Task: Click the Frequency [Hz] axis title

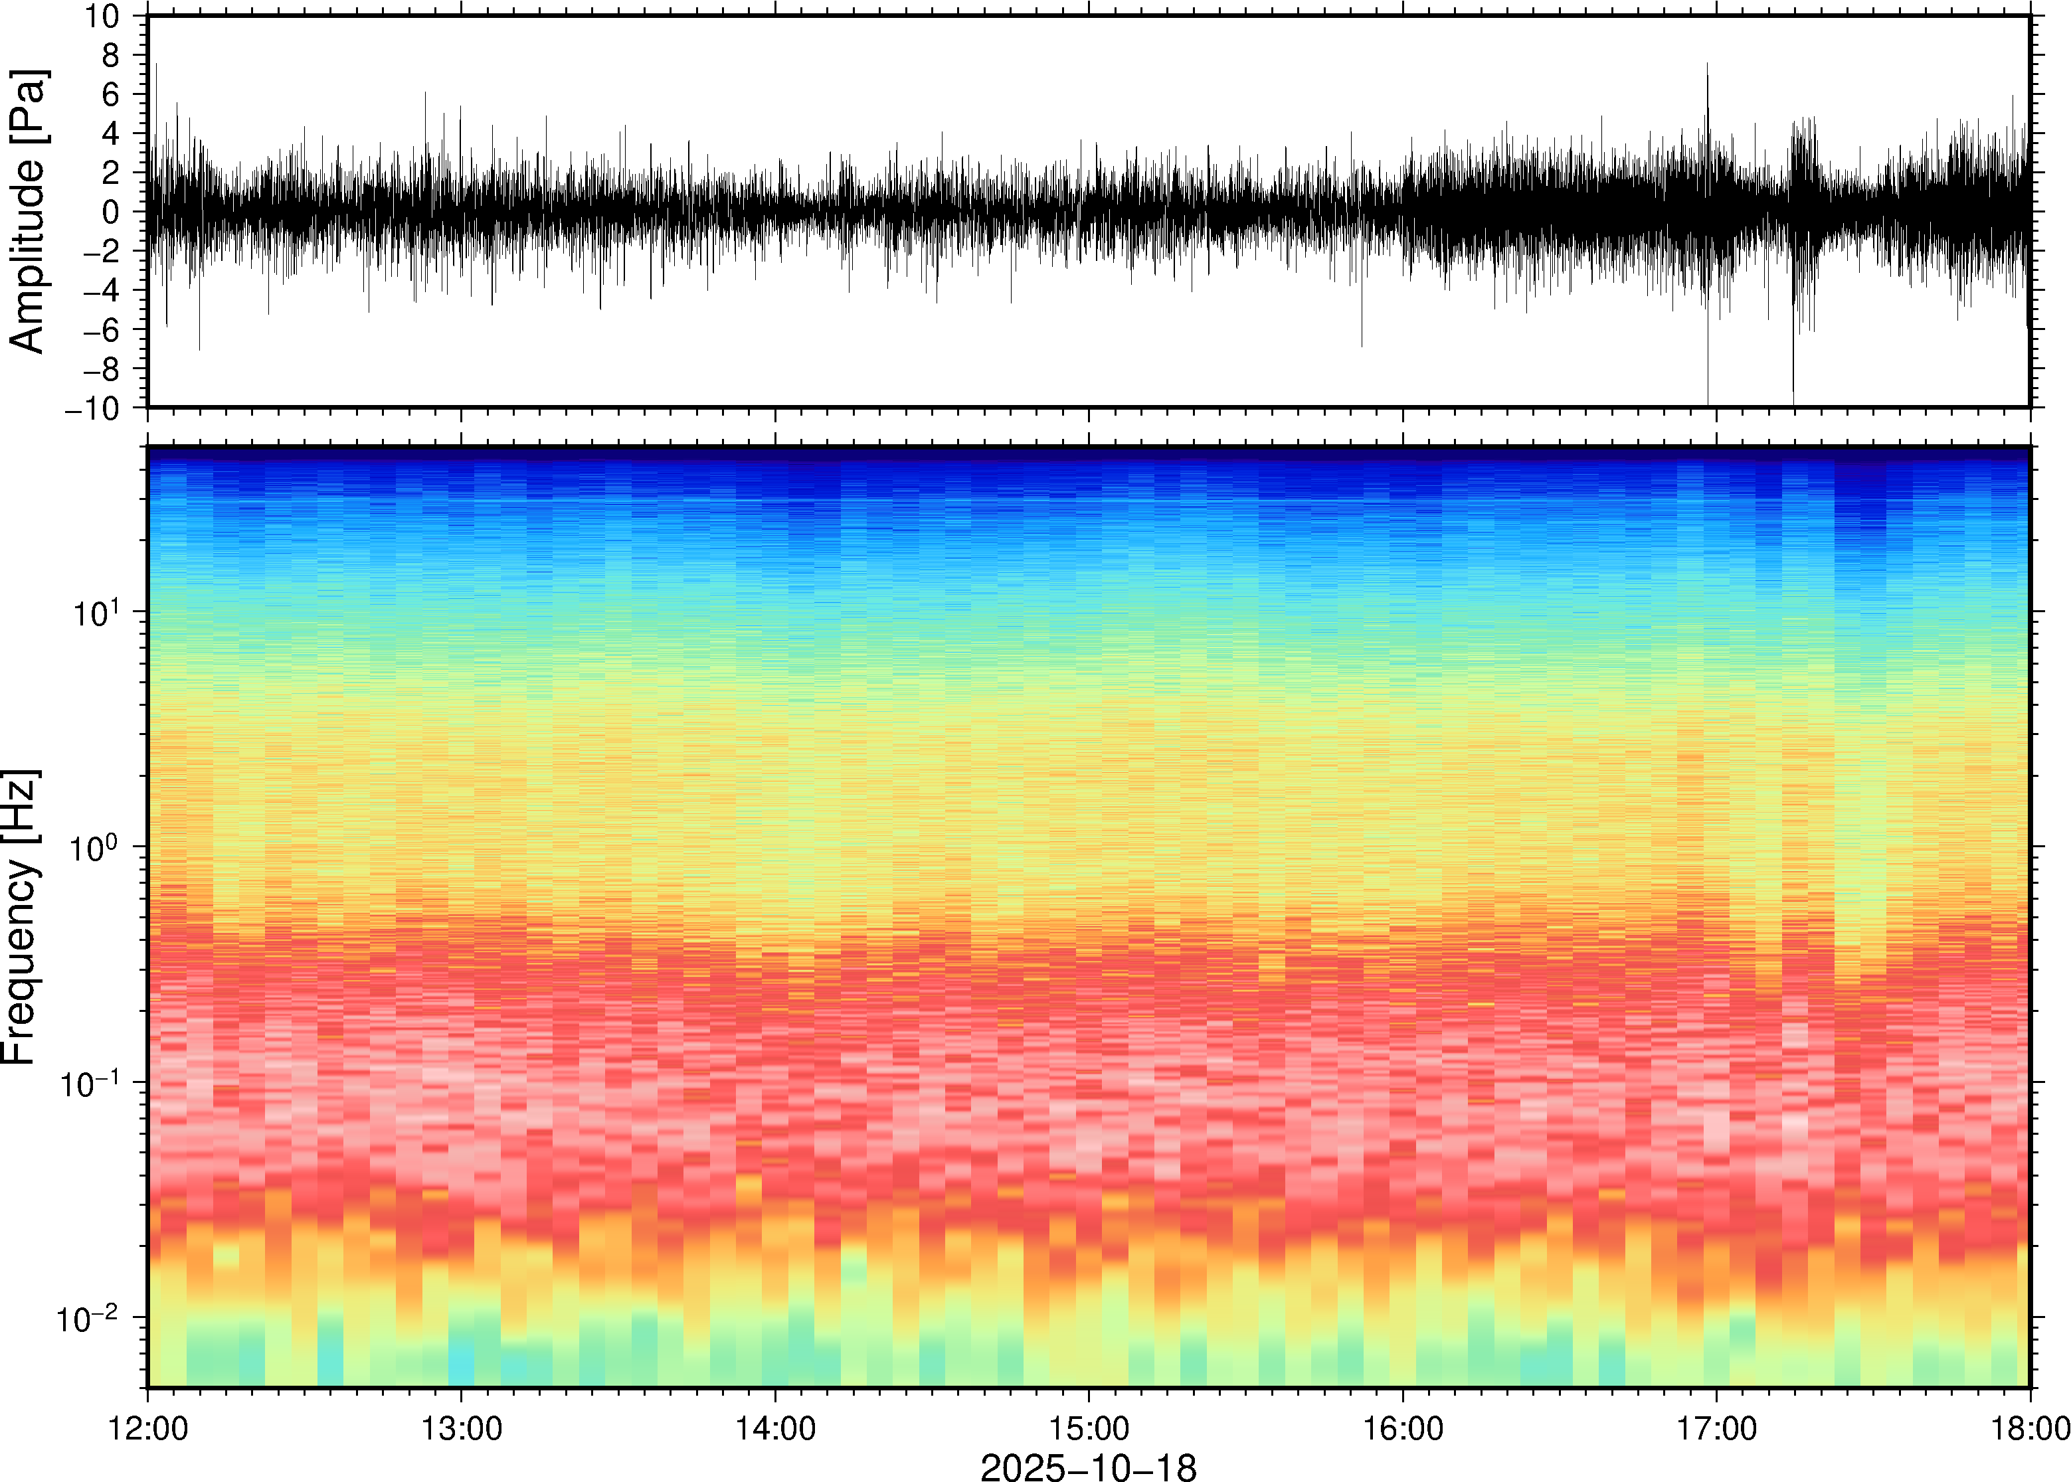Action: (20, 916)
